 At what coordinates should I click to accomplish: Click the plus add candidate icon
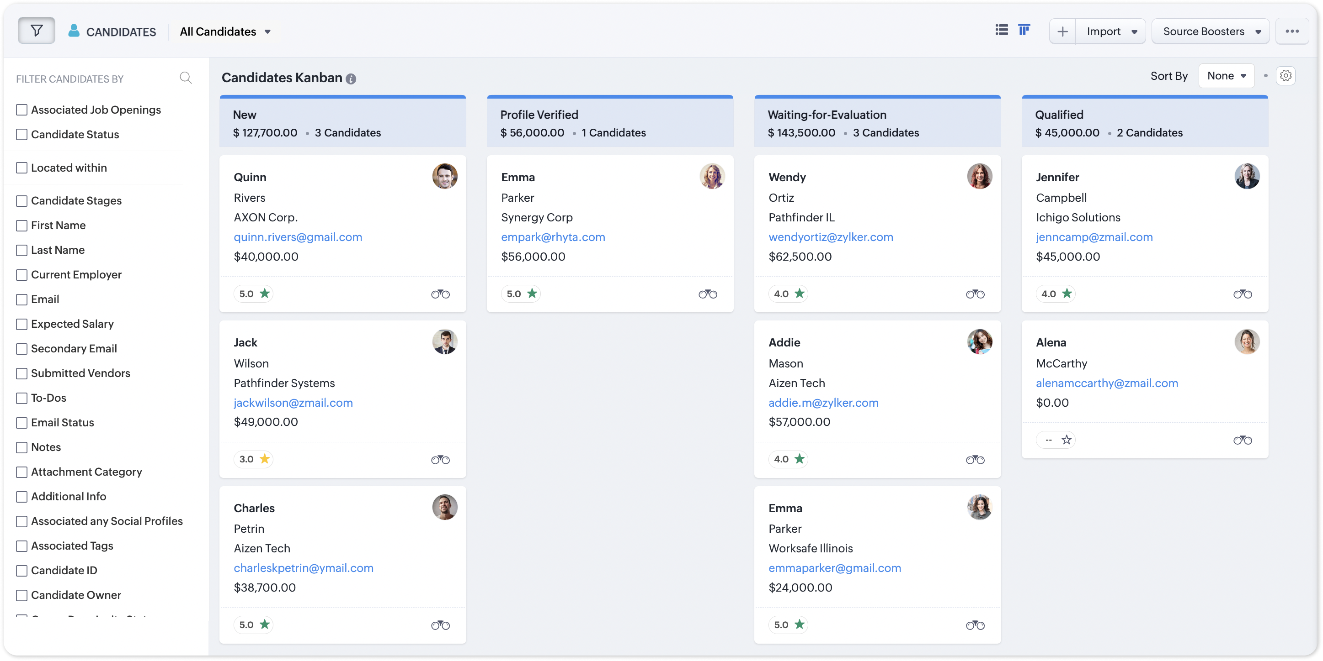1062,32
